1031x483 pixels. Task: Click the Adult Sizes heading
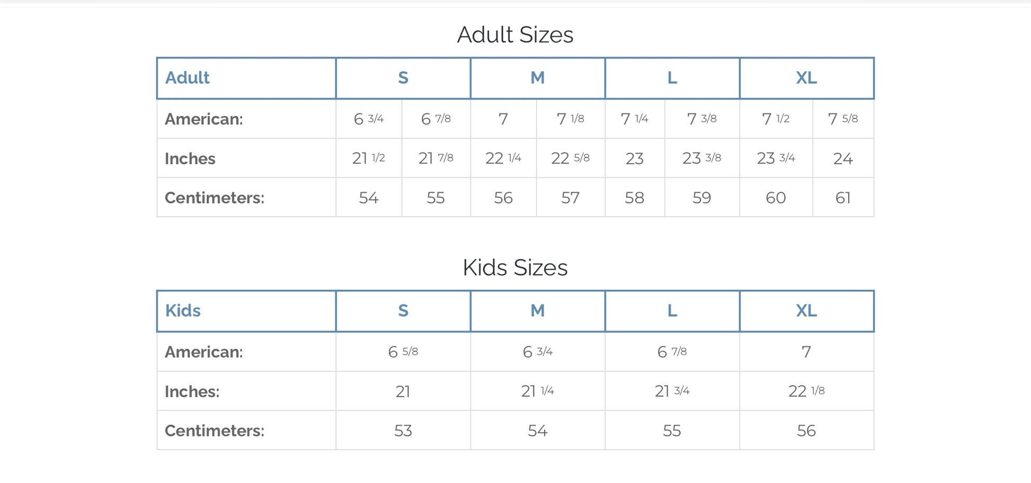(x=515, y=35)
